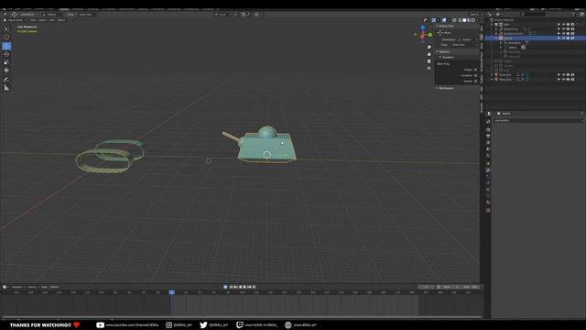Image resolution: width=586 pixels, height=330 pixels.
Task: Select the active Move tool
Action: point(6,46)
